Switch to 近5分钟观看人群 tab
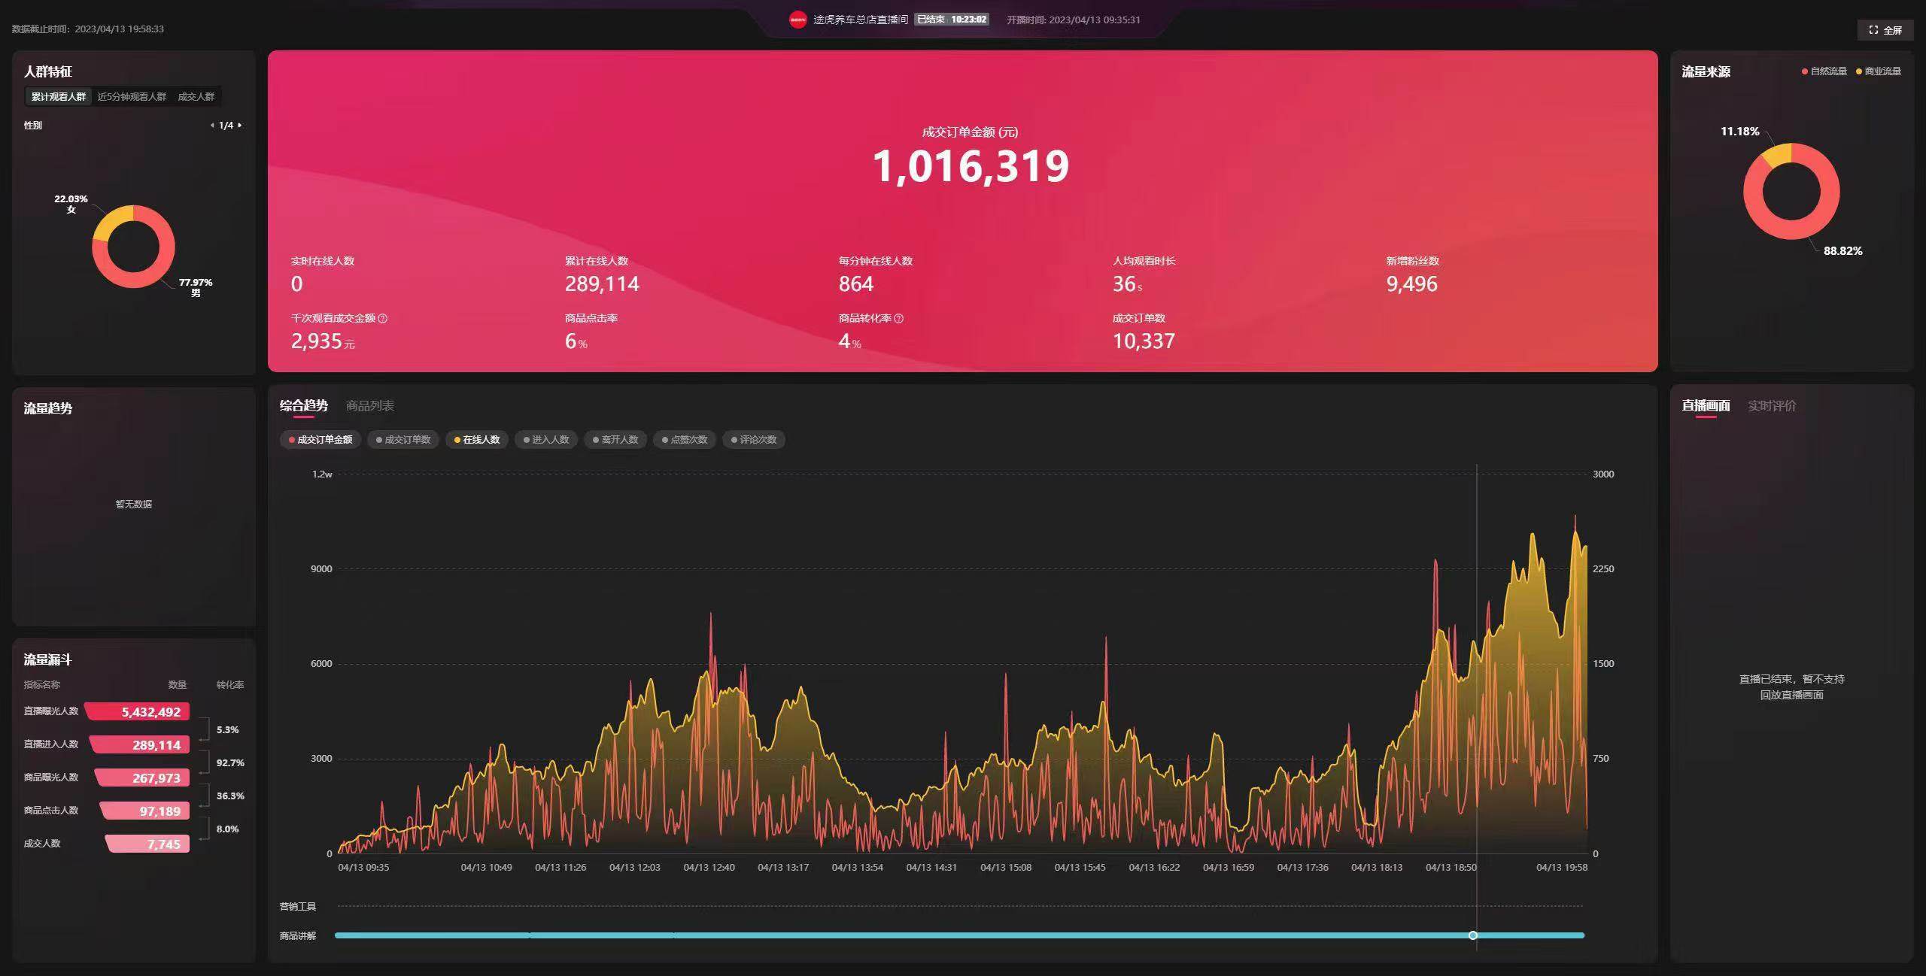Screen dimensions: 1926x976 click(132, 96)
